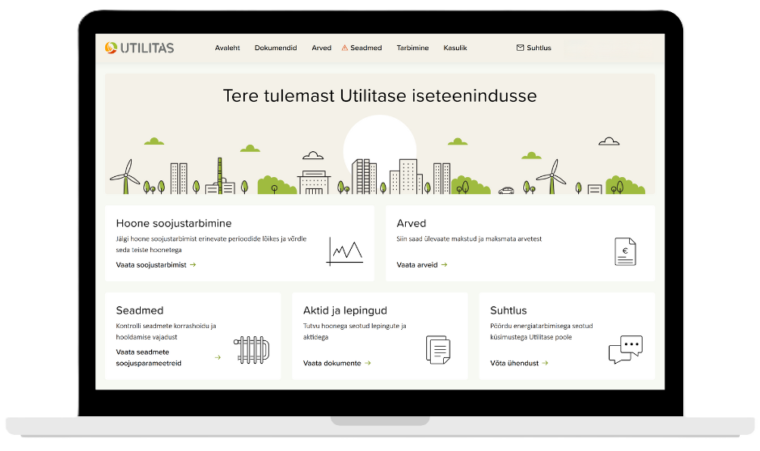Click the warning triangle icon beside Seadmed
Viewport: 760px width, 451px height.
coord(344,48)
